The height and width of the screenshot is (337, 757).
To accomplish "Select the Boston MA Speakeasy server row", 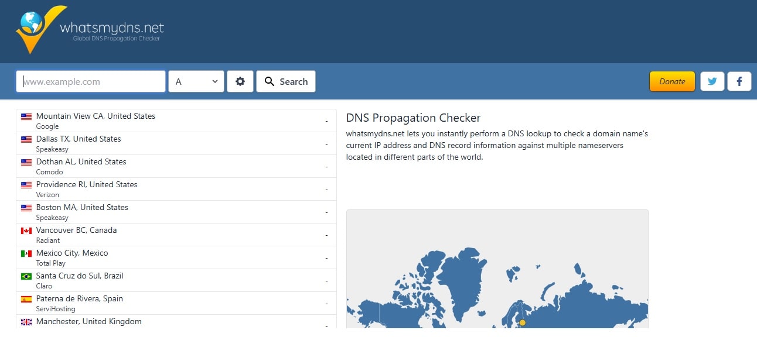I will pos(176,212).
